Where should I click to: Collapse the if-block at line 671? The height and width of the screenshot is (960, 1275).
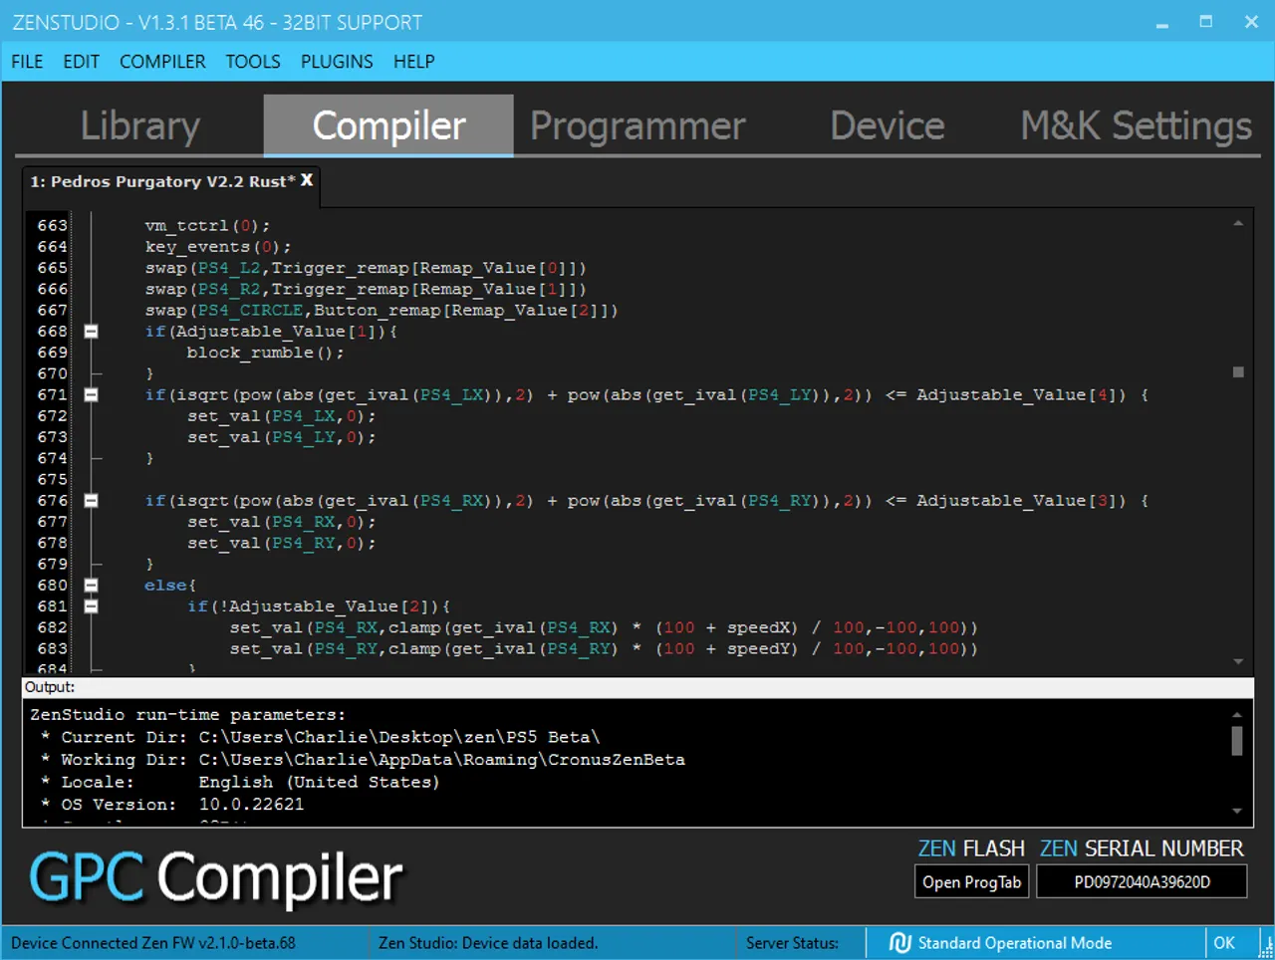[x=91, y=395]
